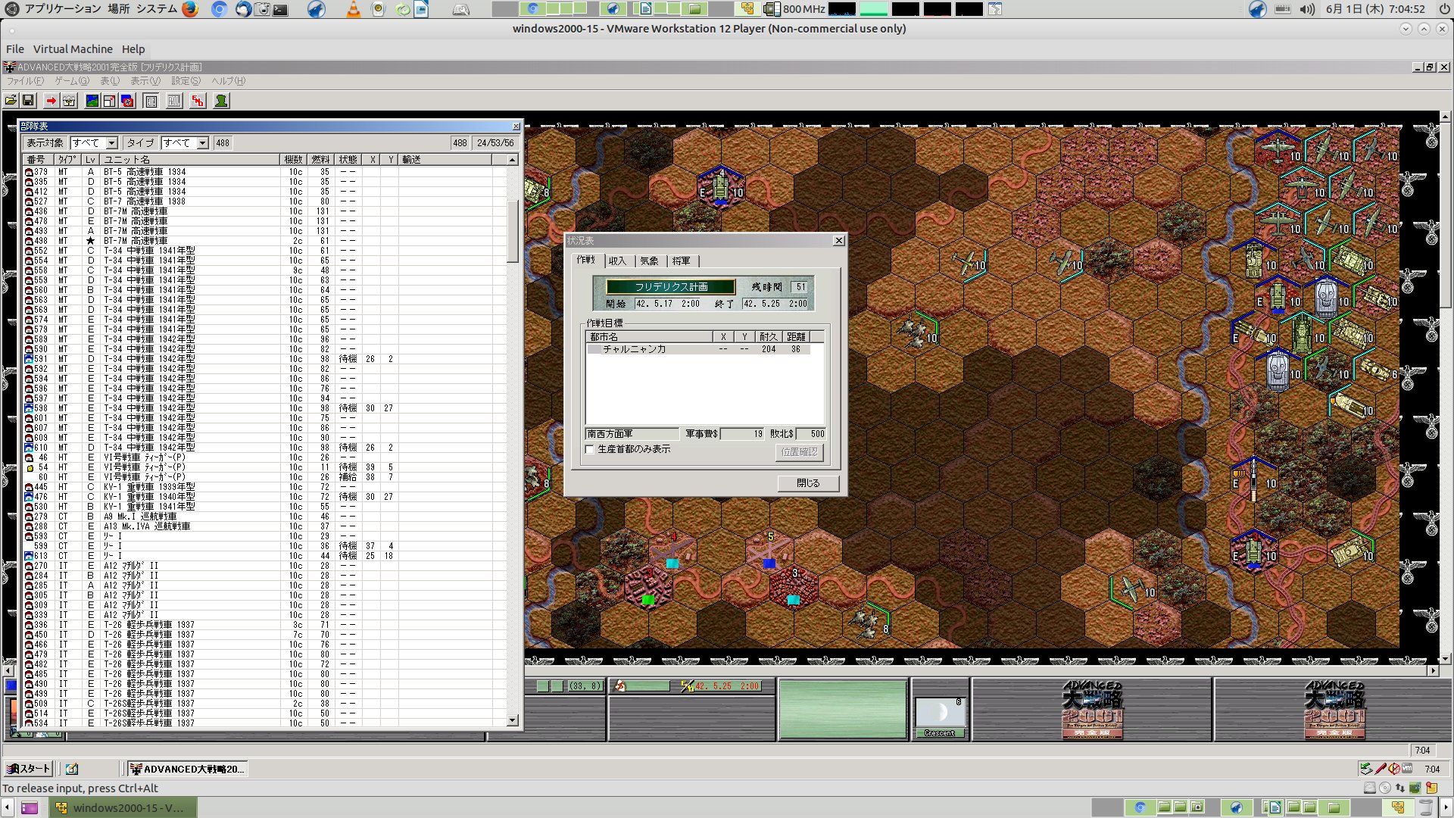Click the box icon beside the red arrow
Screen dimensions: 1454x818
[x=69, y=101]
